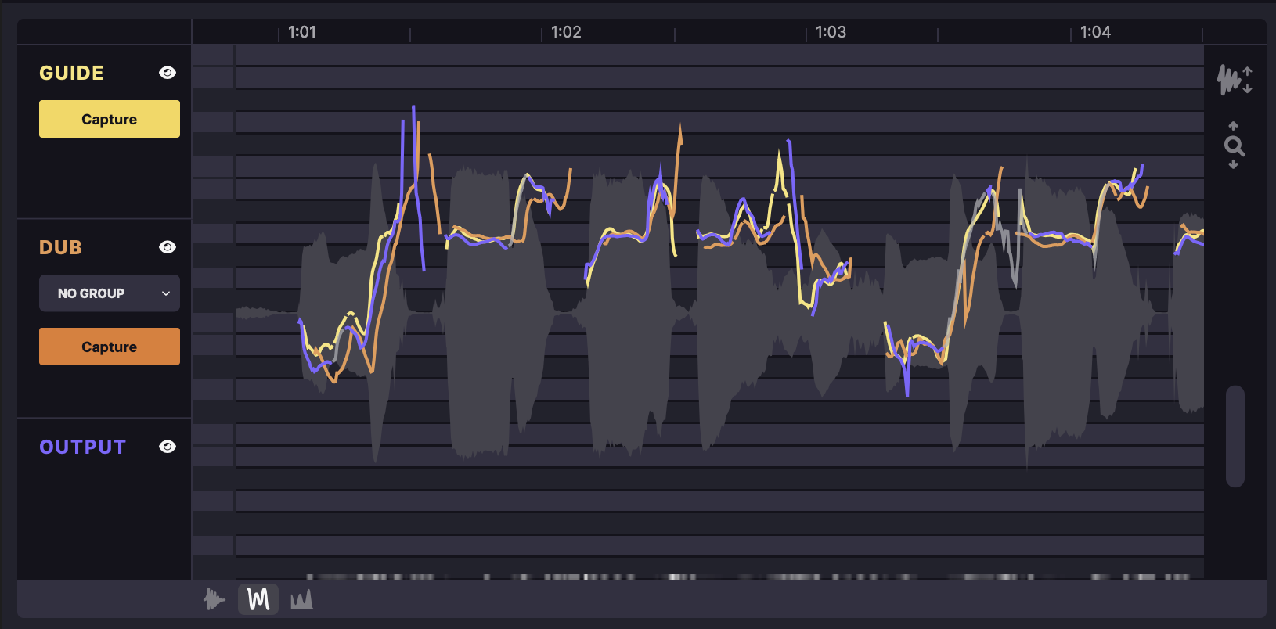The width and height of the screenshot is (1276, 629).
Task: Switch to the energy level view icon
Action: tap(301, 599)
